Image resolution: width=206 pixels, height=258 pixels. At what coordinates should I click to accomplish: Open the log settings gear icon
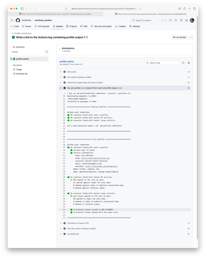pos(189,63)
